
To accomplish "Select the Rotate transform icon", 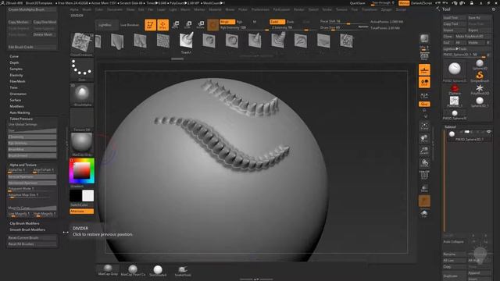I will tap(201, 25).
